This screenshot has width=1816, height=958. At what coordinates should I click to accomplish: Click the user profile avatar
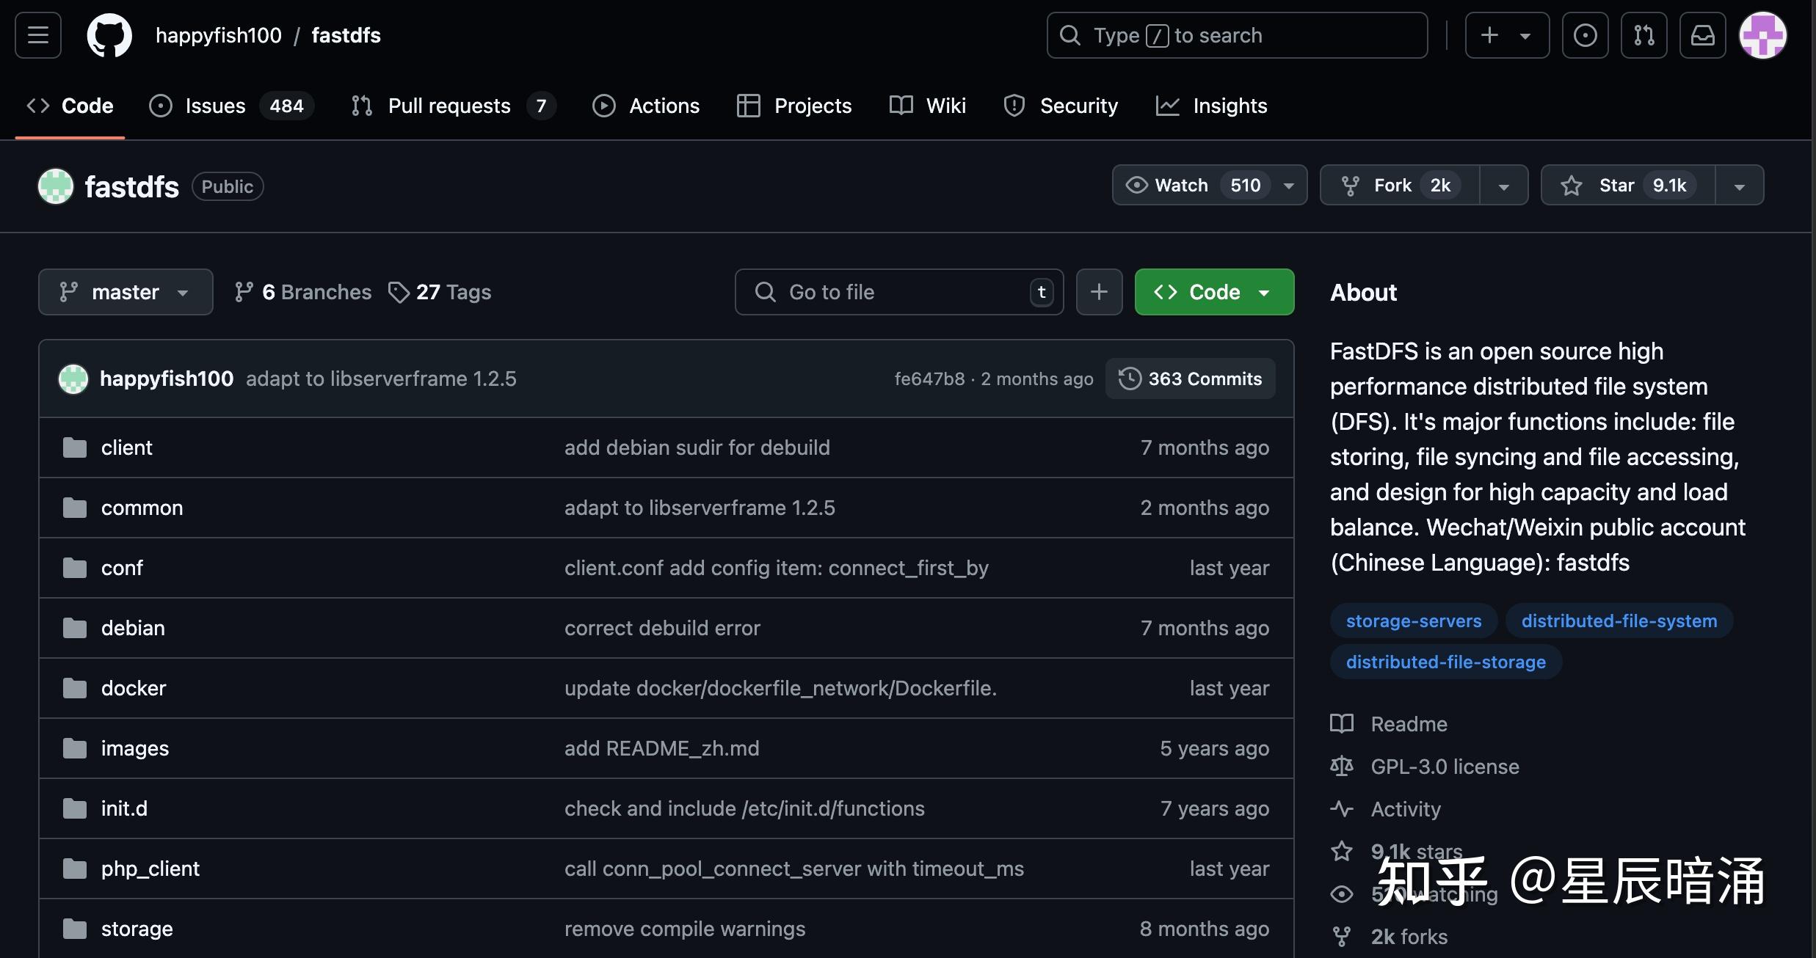(1762, 35)
